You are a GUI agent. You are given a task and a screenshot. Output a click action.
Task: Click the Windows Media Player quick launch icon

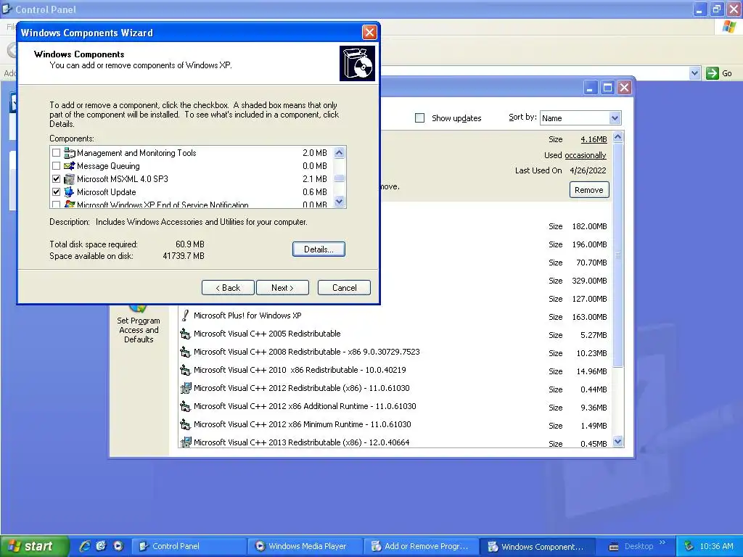(x=118, y=546)
